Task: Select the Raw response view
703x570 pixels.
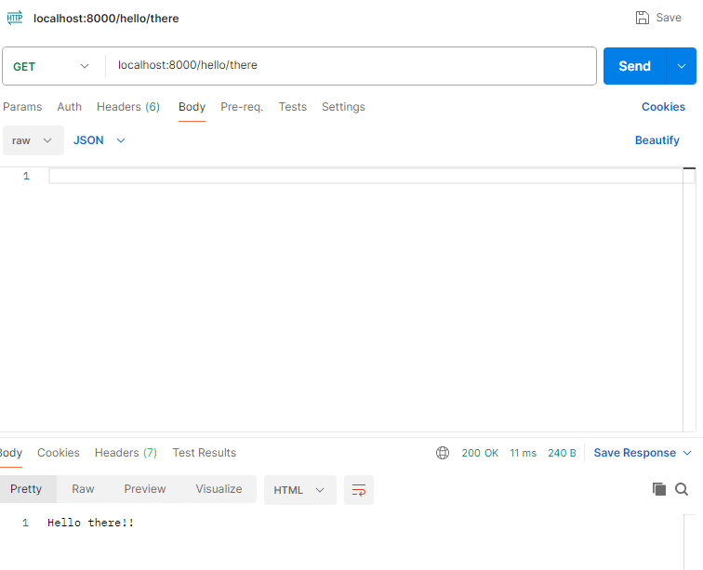Action: 83,489
